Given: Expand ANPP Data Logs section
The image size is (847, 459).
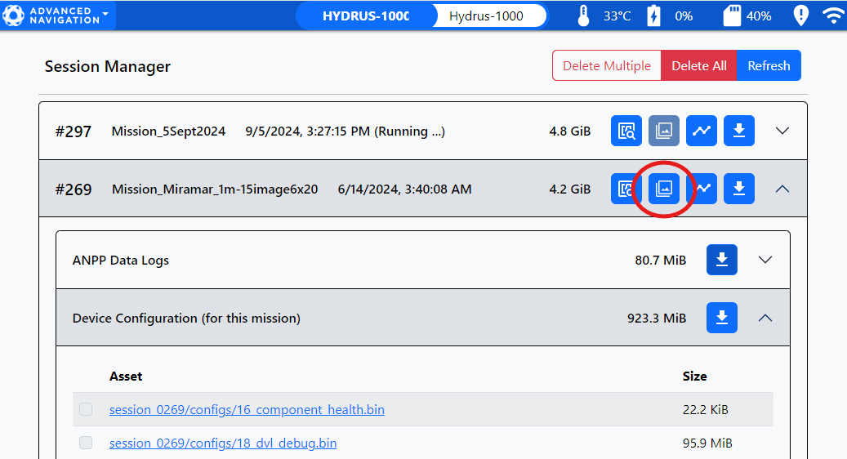Looking at the screenshot, I should tap(765, 260).
